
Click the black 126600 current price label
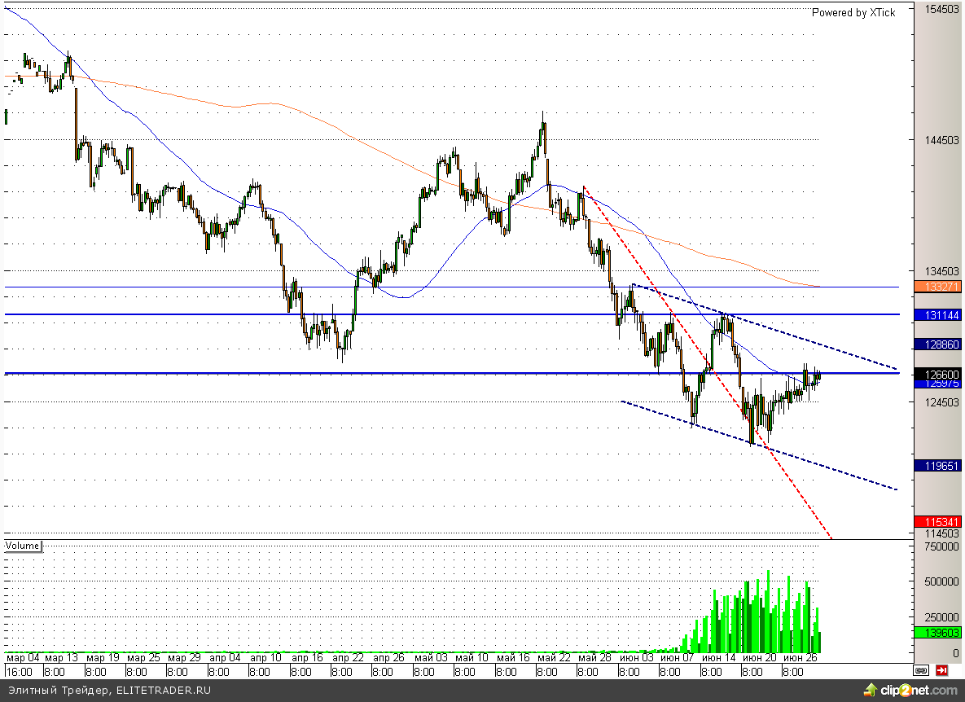click(937, 374)
